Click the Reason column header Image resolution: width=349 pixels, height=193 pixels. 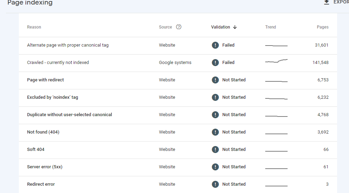[x=34, y=27]
